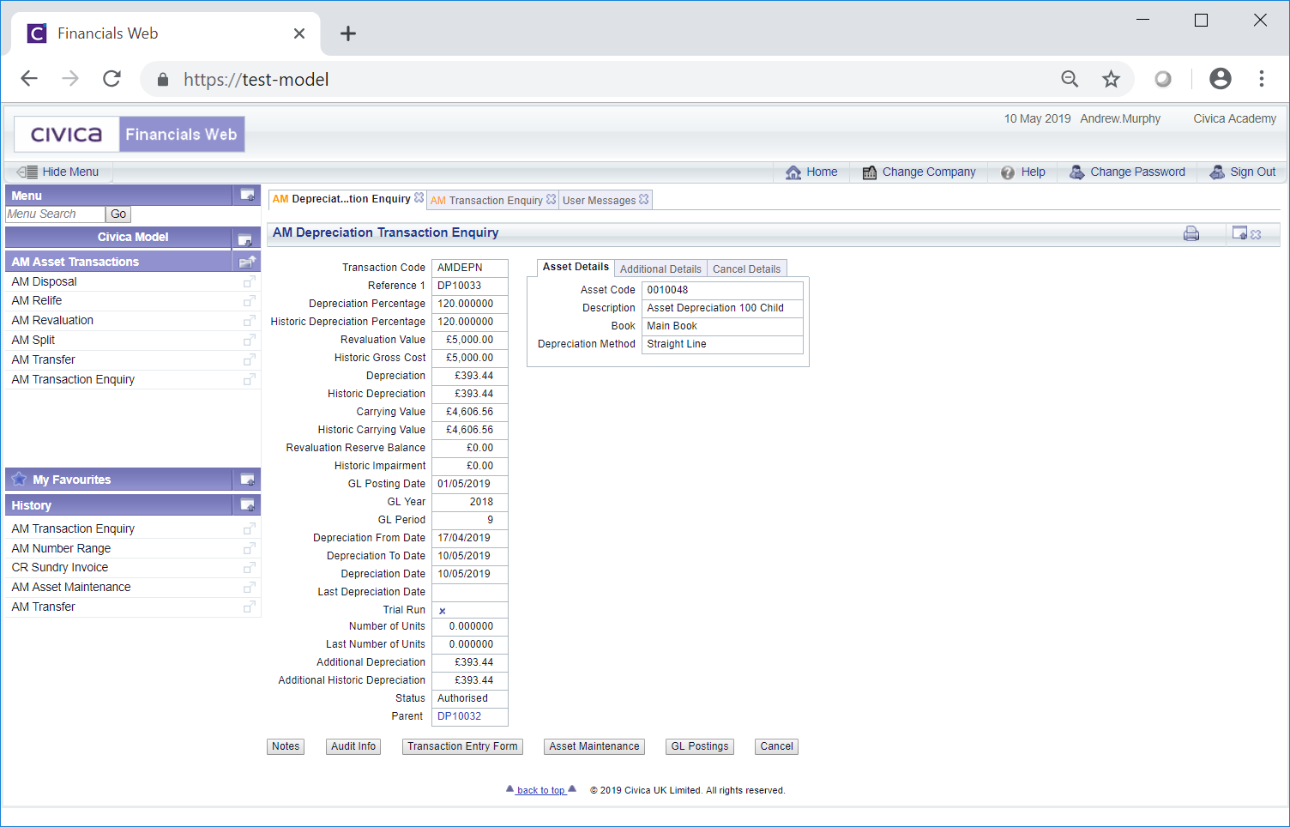The width and height of the screenshot is (1290, 827).
Task: Switch to AM Transaction Enquiry tab
Action: [x=487, y=200]
